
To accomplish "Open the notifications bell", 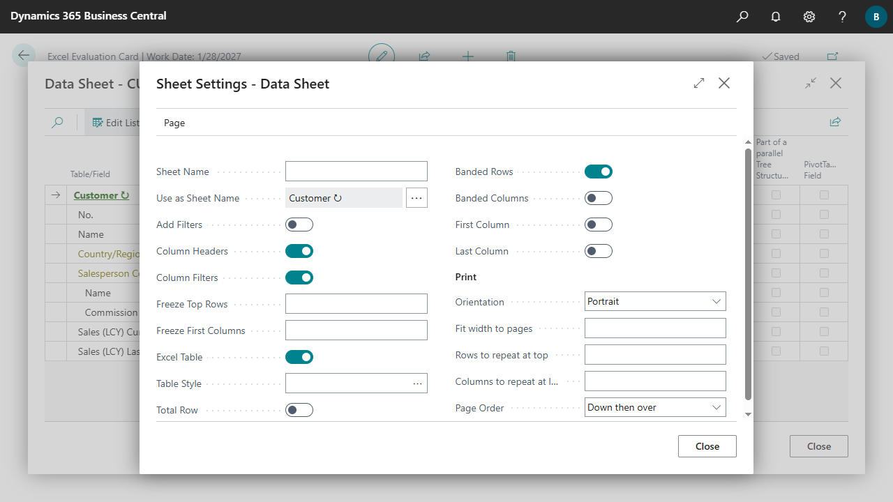I will coord(776,17).
